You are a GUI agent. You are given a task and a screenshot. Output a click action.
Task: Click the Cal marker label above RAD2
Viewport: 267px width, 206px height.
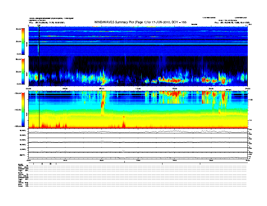pyautogui.click(x=39, y=26)
